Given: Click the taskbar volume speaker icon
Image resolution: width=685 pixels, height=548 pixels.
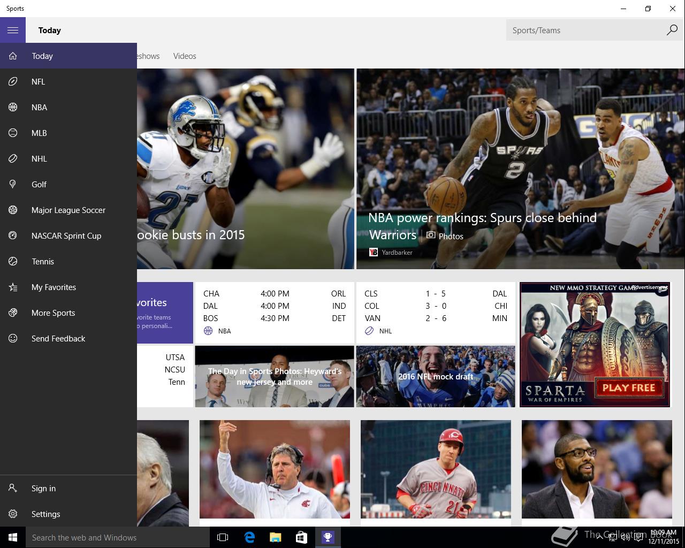Looking at the screenshot, I should point(625,537).
